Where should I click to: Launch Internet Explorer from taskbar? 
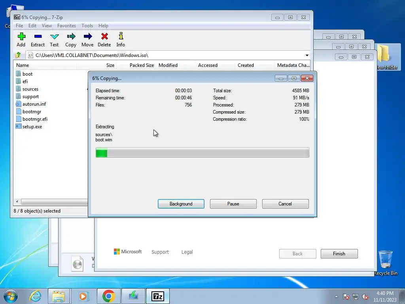[35, 296]
